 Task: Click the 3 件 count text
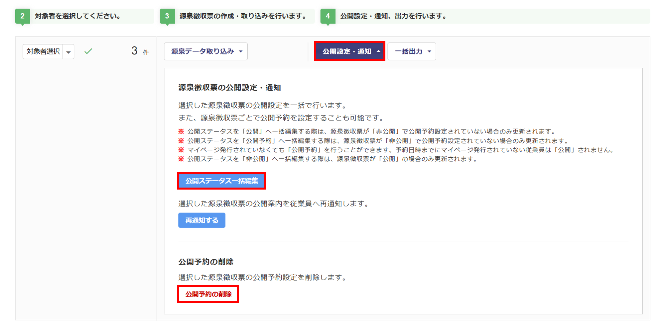point(140,51)
